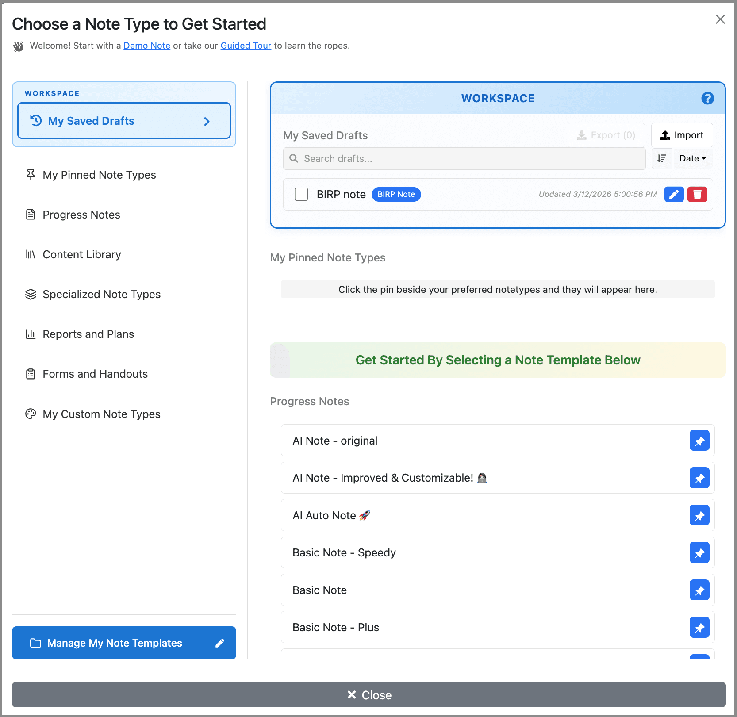The width and height of the screenshot is (737, 717).
Task: Click the clipboard icon next to Forms and Handouts
Action: [x=31, y=374]
